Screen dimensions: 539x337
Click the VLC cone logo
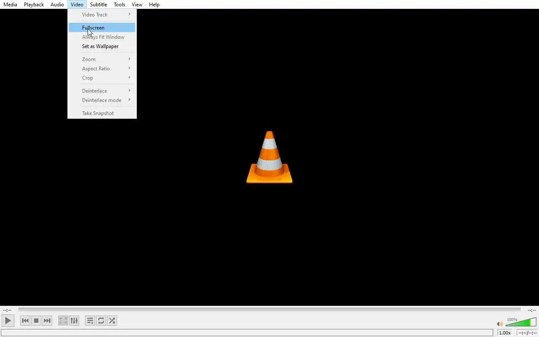269,157
